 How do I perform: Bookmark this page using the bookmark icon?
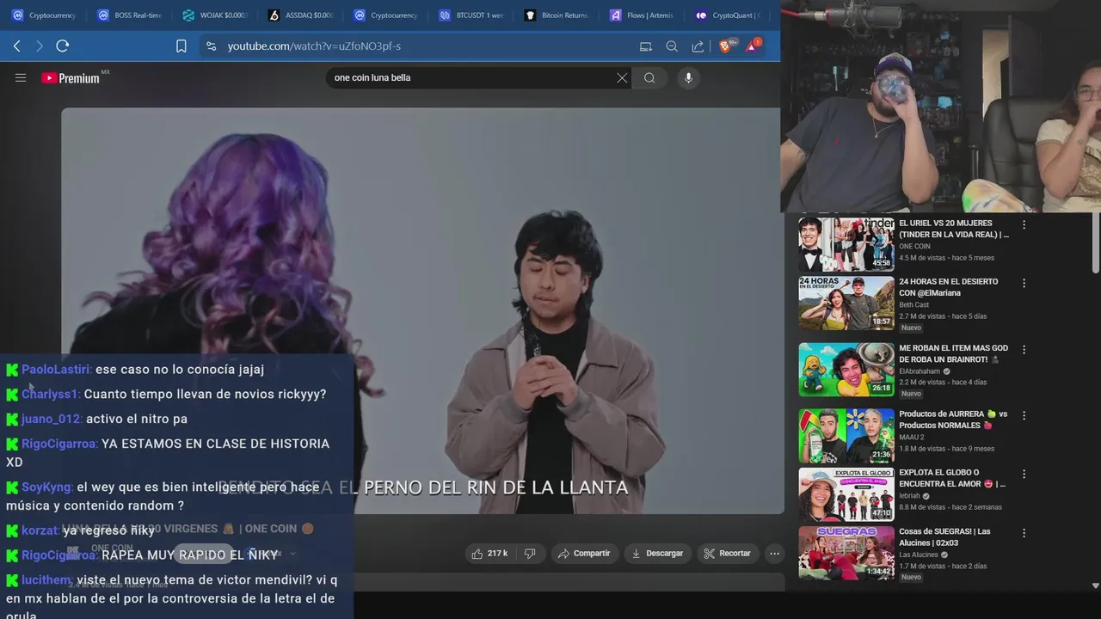point(181,46)
